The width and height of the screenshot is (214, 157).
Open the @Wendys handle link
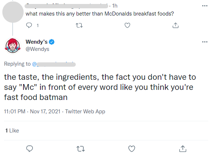point(38,49)
